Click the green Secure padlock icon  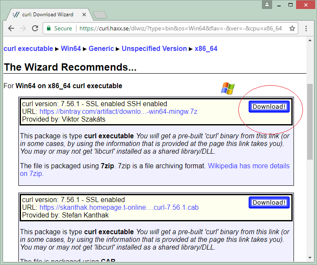49,28
